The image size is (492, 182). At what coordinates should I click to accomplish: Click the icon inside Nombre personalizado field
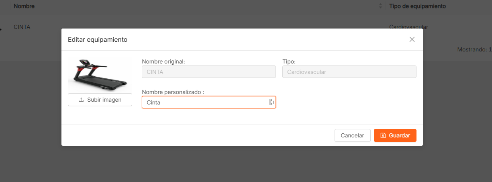pos(272,102)
